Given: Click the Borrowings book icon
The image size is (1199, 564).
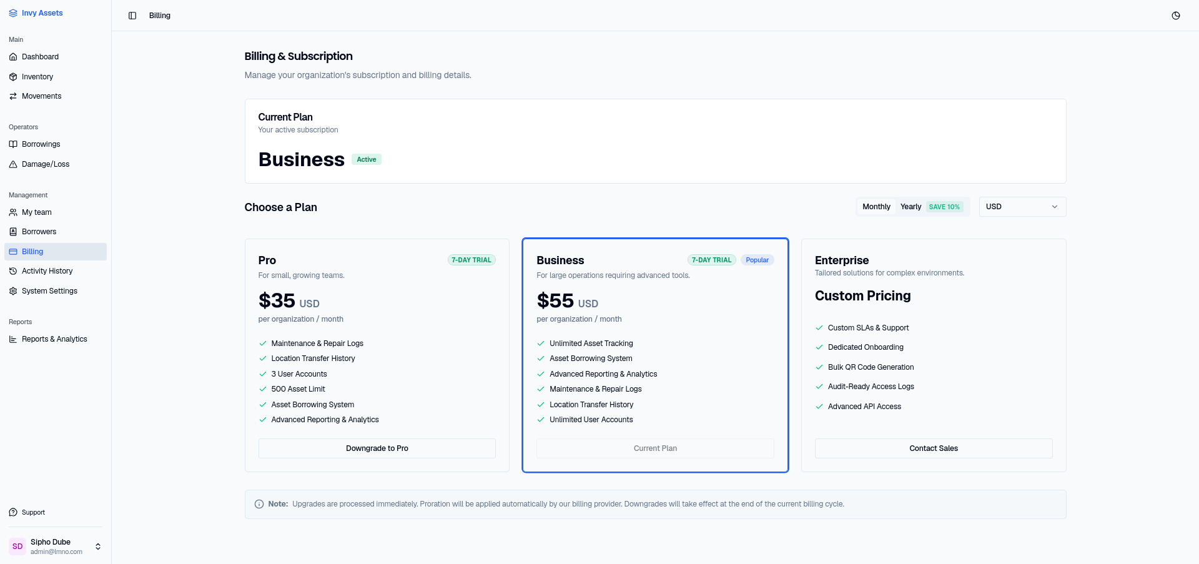Looking at the screenshot, I should click(13, 144).
